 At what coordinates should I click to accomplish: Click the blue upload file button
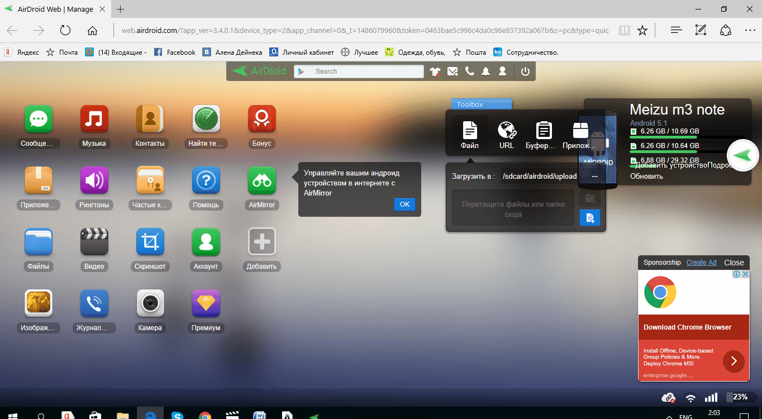(590, 218)
